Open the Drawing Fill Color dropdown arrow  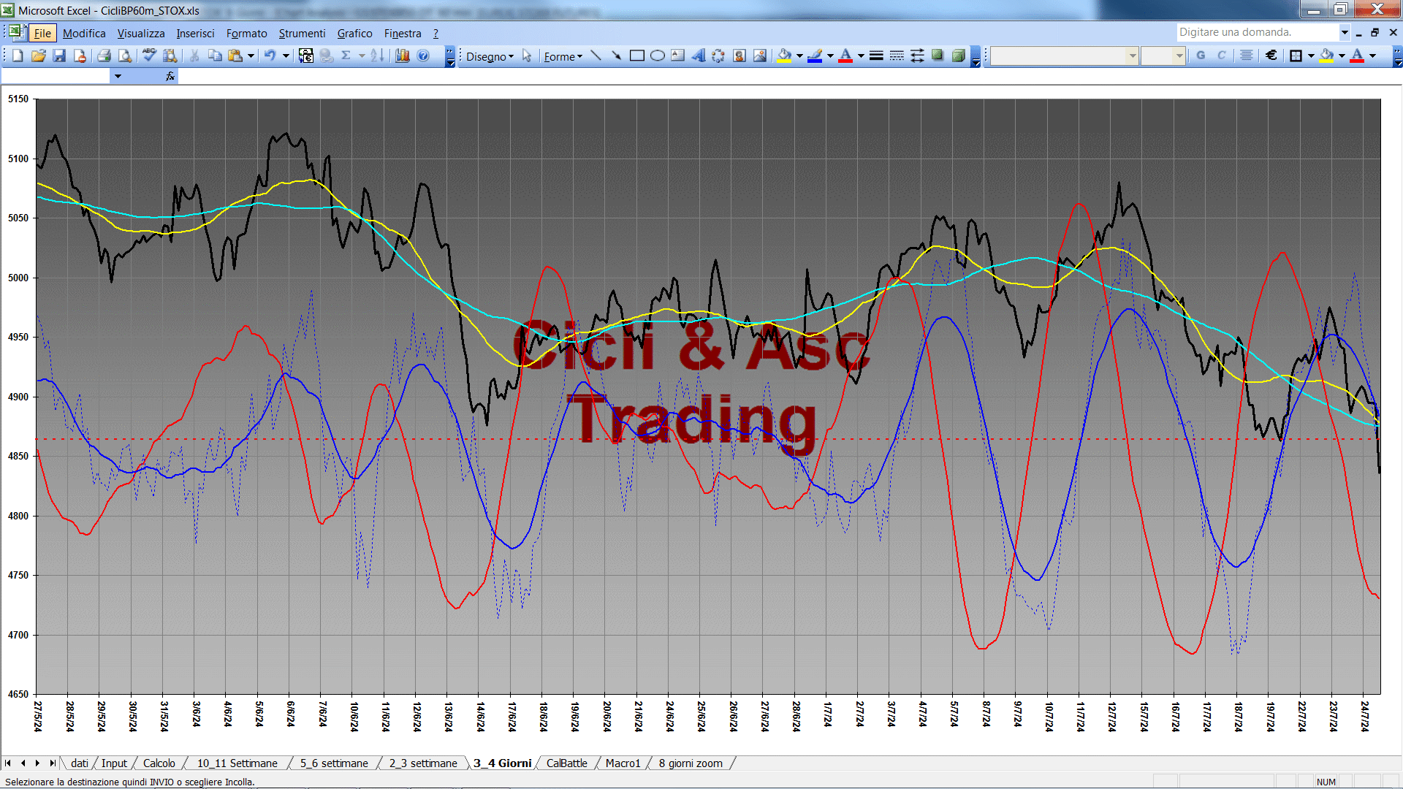pos(799,56)
